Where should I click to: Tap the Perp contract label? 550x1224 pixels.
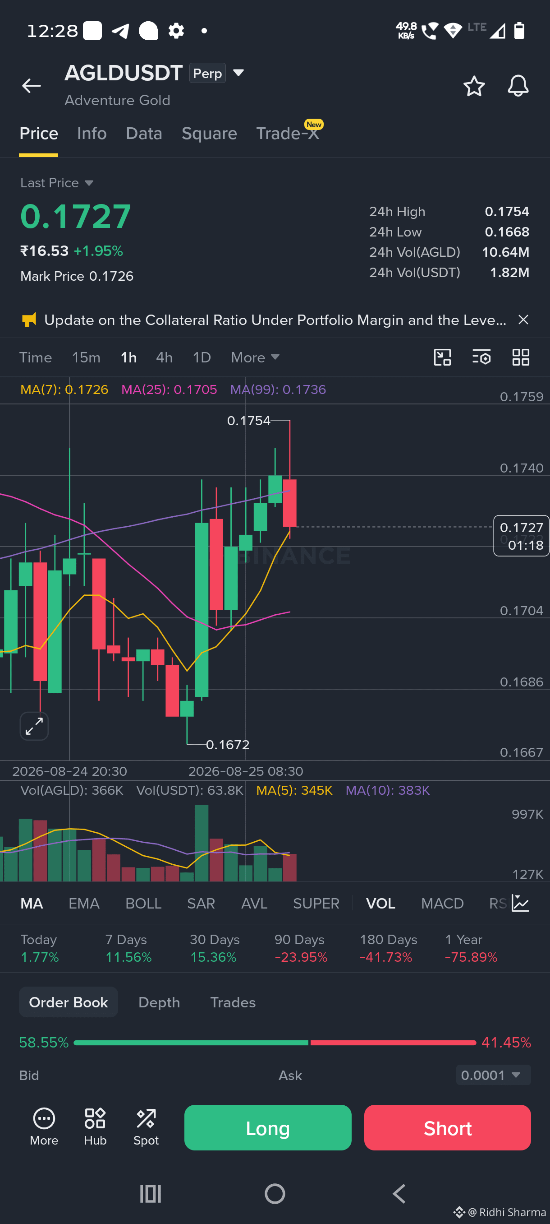click(x=207, y=73)
